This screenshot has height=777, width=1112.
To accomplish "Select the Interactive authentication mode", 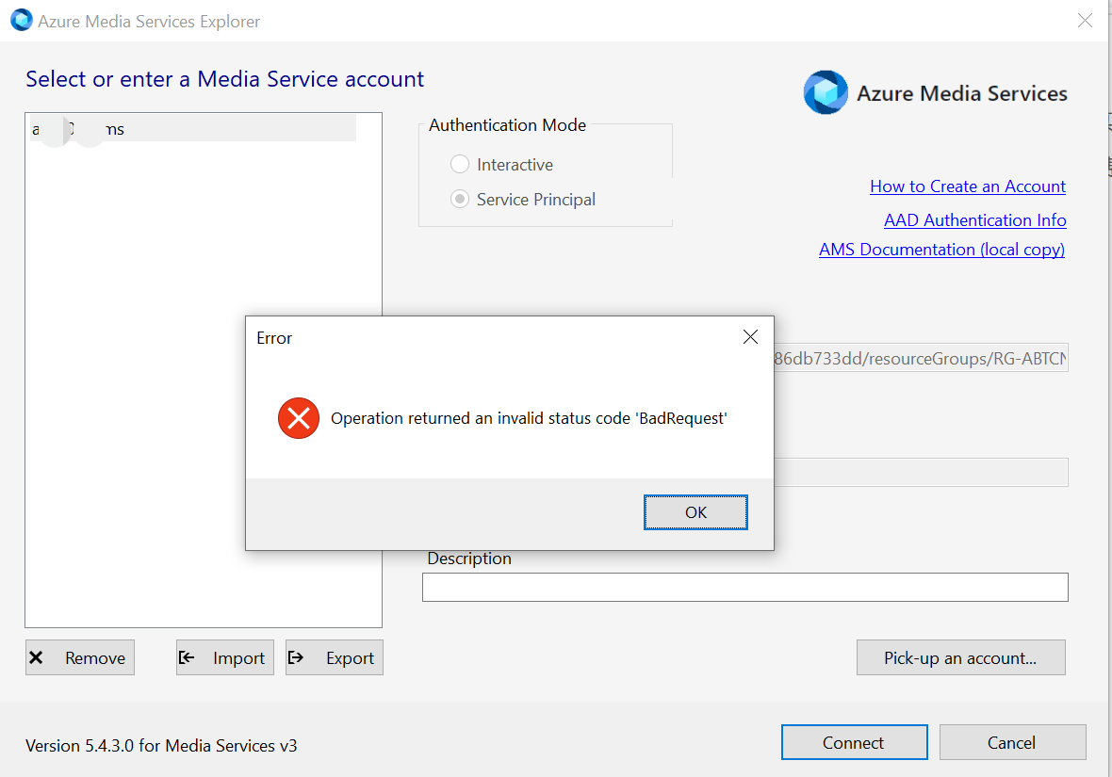I will tap(460, 165).
